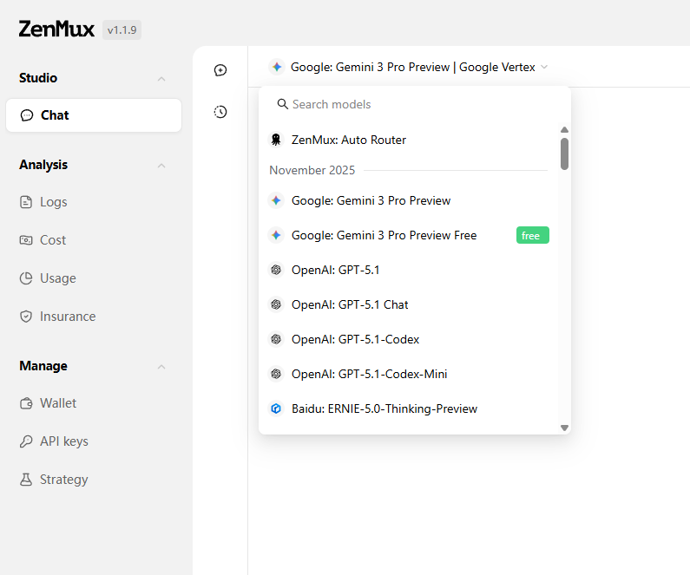Click the model list scroll down arrow
The height and width of the screenshot is (575, 690).
[564, 428]
